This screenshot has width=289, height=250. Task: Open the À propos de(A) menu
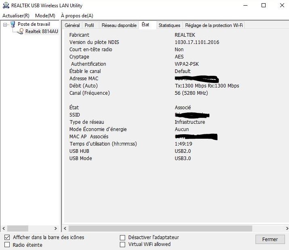pos(77,16)
